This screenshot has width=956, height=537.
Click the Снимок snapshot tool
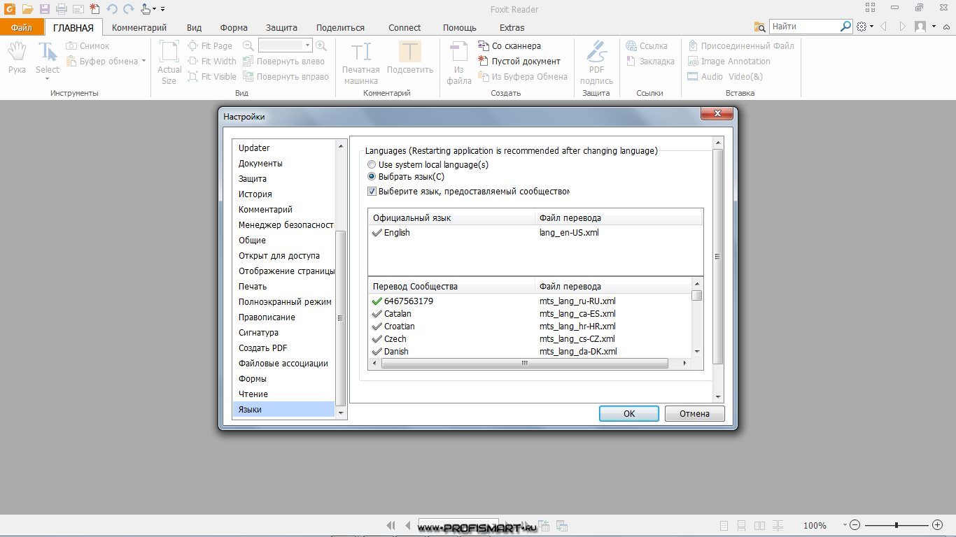(x=88, y=45)
